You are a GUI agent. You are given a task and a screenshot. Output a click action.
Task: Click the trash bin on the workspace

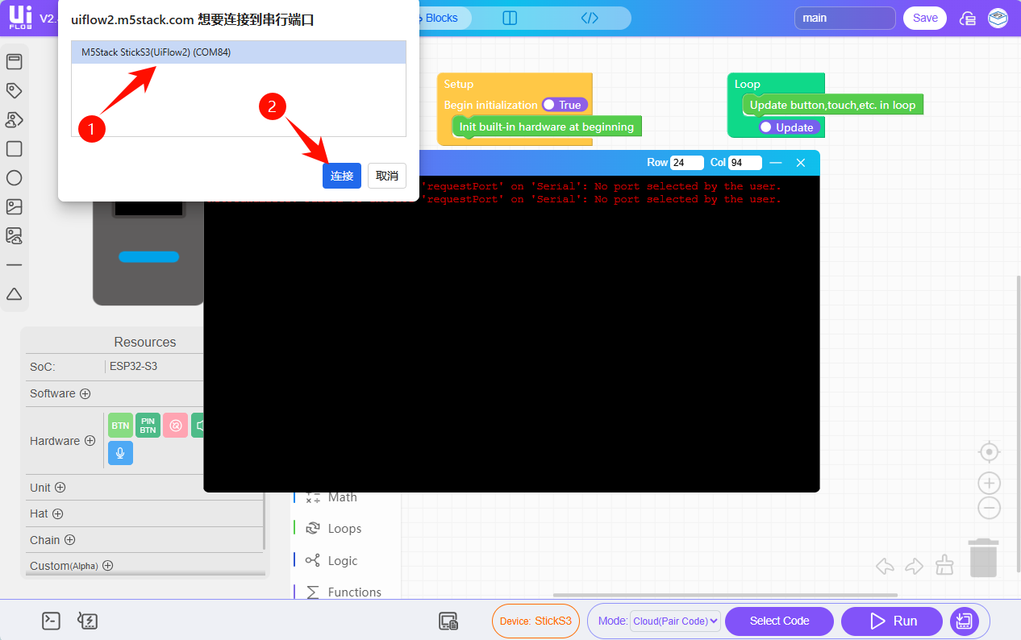pyautogui.click(x=983, y=558)
